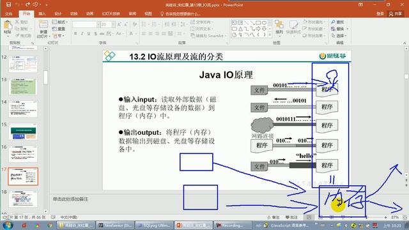Open the File (文件) tab

coord(8,13)
